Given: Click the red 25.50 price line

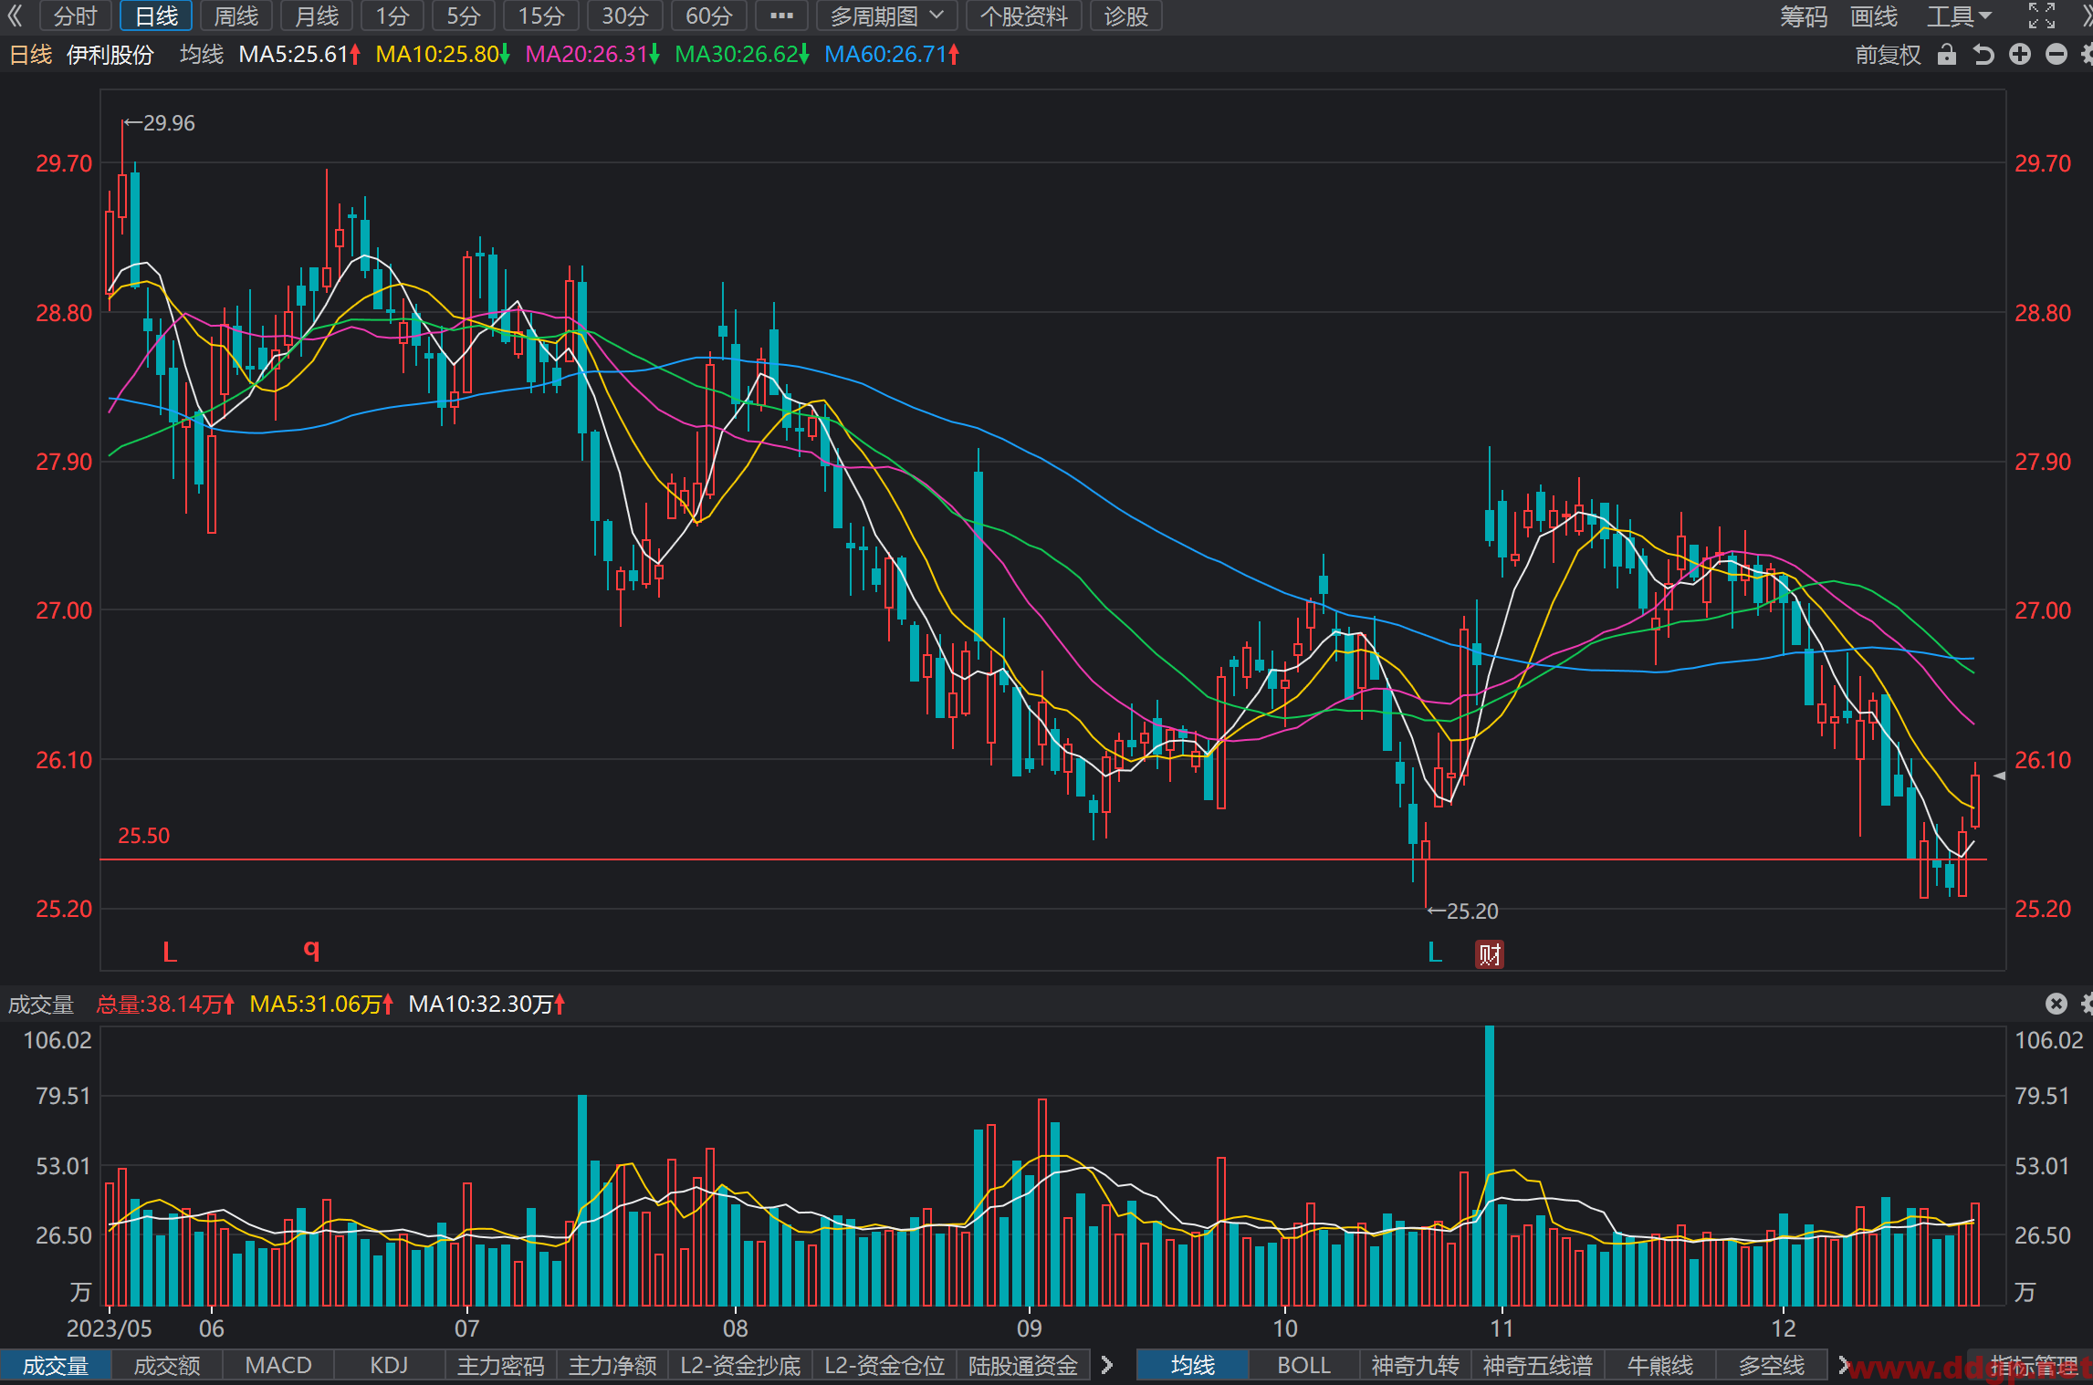Looking at the screenshot, I should point(1042,859).
